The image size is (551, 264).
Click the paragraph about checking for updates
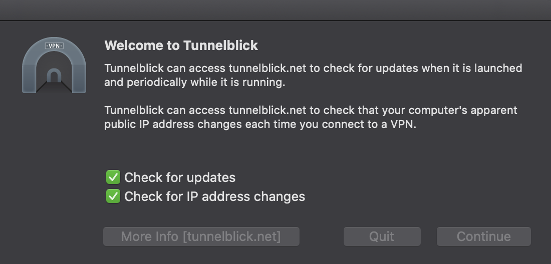313,75
